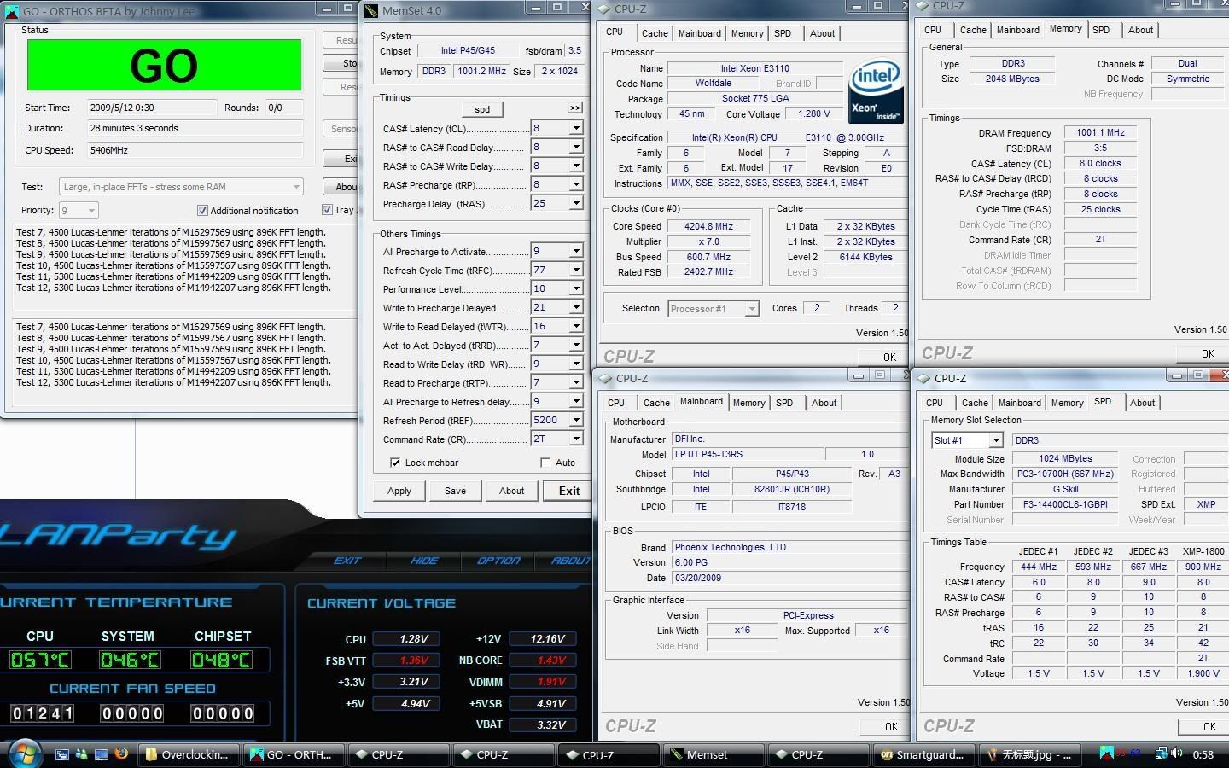Screen dimensions: 1229x768
Task: Click the volume speaker tray icon
Action: click(x=1177, y=753)
